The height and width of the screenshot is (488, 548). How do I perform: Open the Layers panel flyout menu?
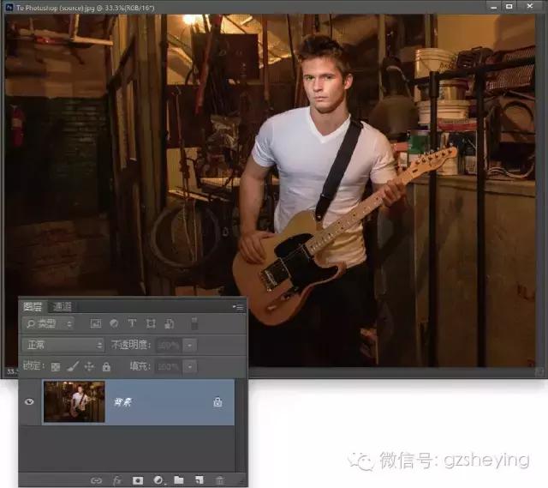pos(238,307)
